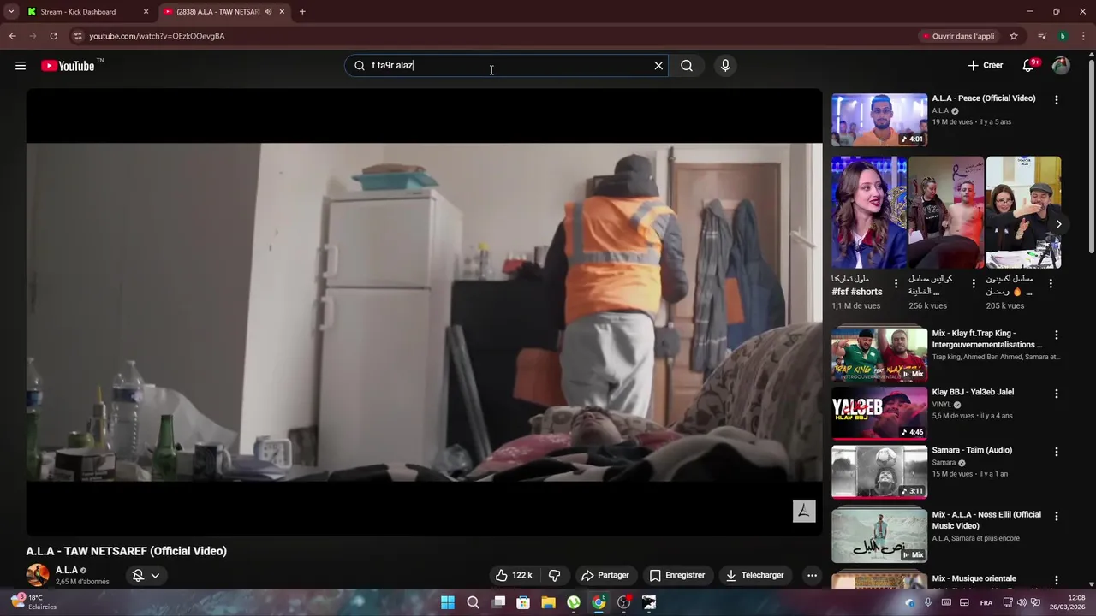Expand subscription options chevron
Image resolution: width=1096 pixels, height=616 pixels.
(155, 575)
